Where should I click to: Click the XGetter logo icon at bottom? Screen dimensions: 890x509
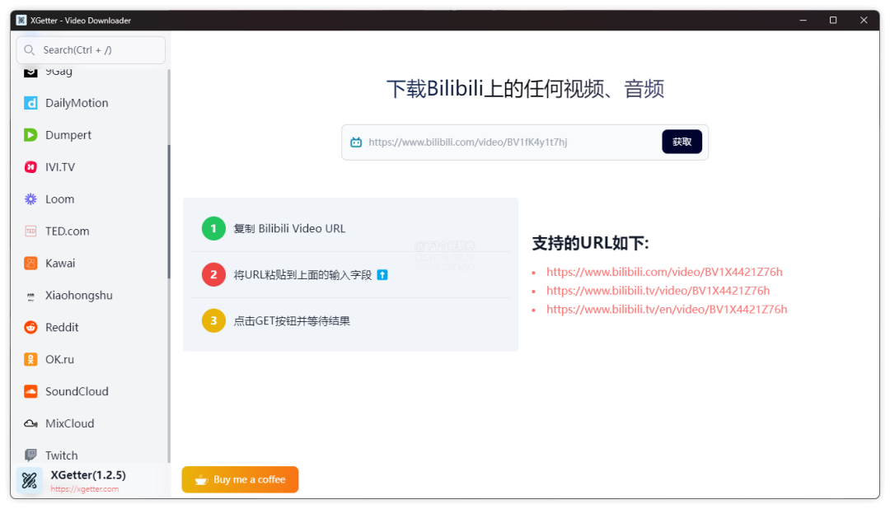[30, 481]
